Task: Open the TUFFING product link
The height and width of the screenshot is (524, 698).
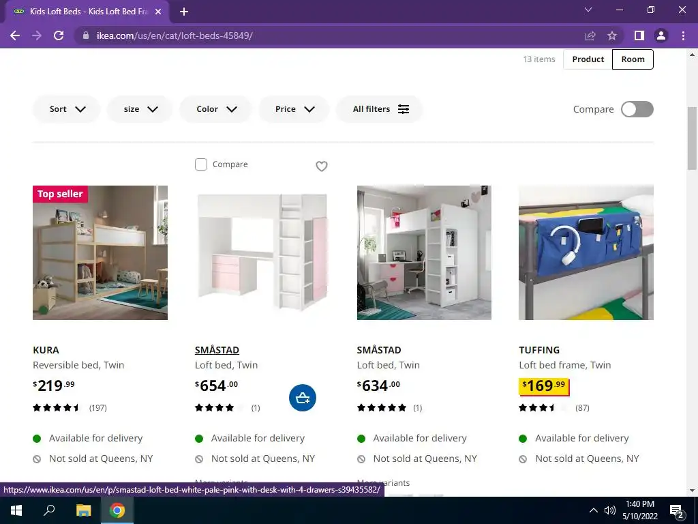Action: click(539, 350)
